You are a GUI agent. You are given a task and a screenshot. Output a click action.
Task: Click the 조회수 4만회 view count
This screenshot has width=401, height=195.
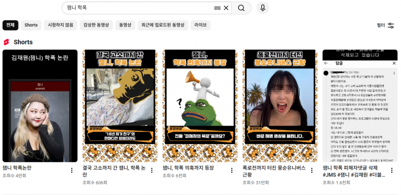coord(15,176)
